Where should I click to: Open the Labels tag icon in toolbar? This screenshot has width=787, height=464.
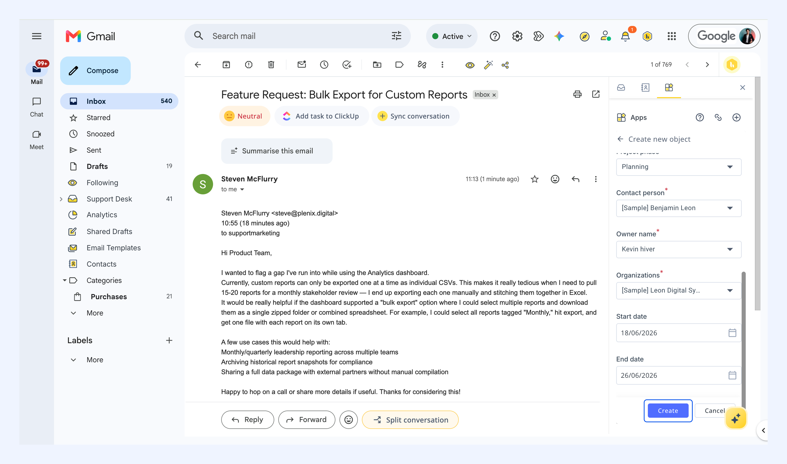[x=399, y=65]
